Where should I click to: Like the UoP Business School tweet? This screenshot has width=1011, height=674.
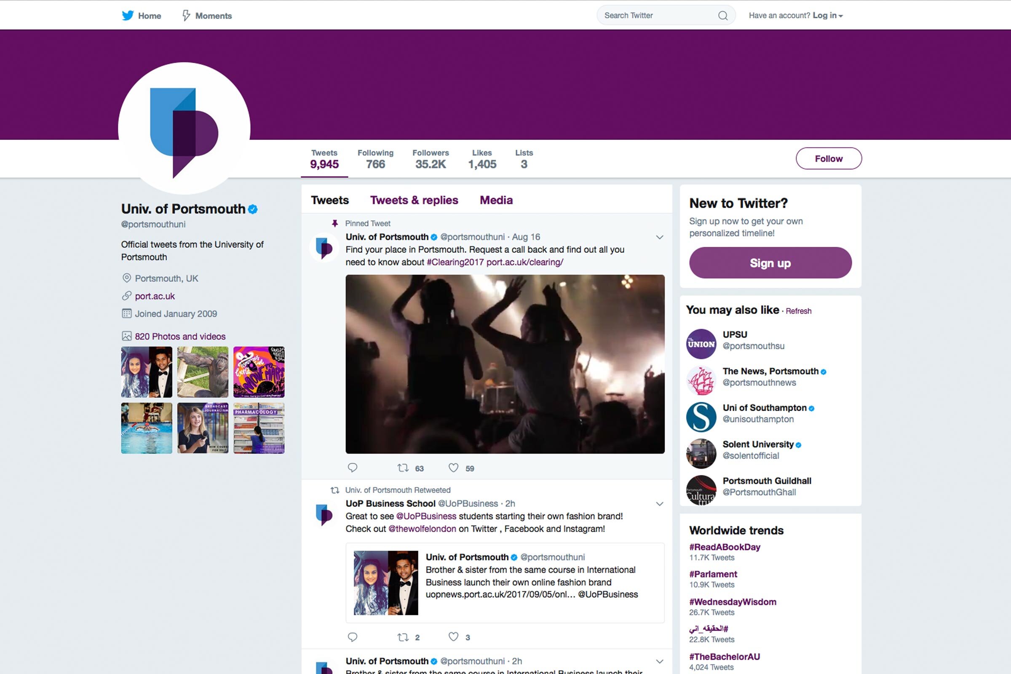[x=454, y=637]
